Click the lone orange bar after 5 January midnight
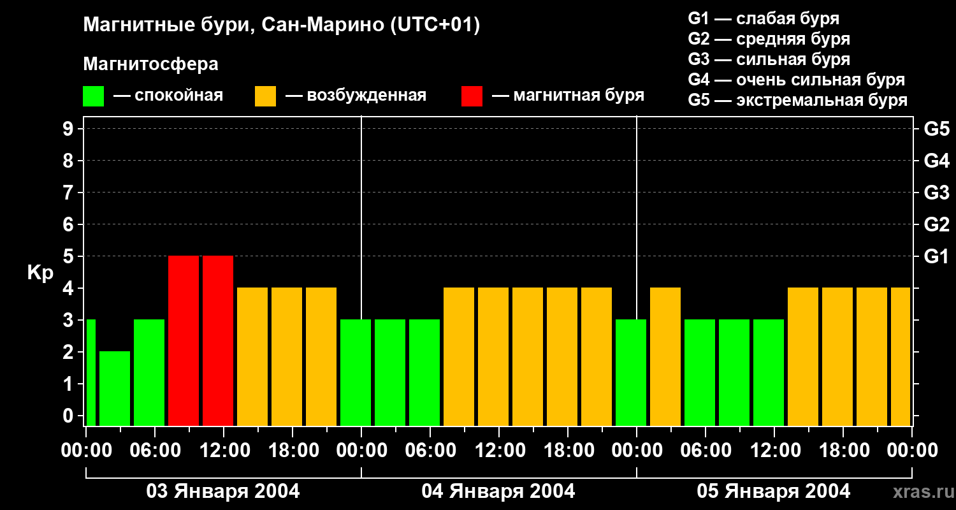This screenshot has height=510, width=956. tap(665, 356)
